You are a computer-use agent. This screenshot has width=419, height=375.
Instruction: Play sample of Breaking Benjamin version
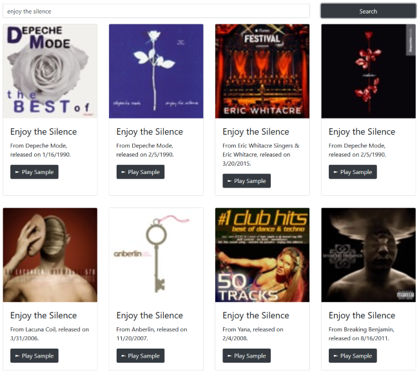[x=353, y=356]
